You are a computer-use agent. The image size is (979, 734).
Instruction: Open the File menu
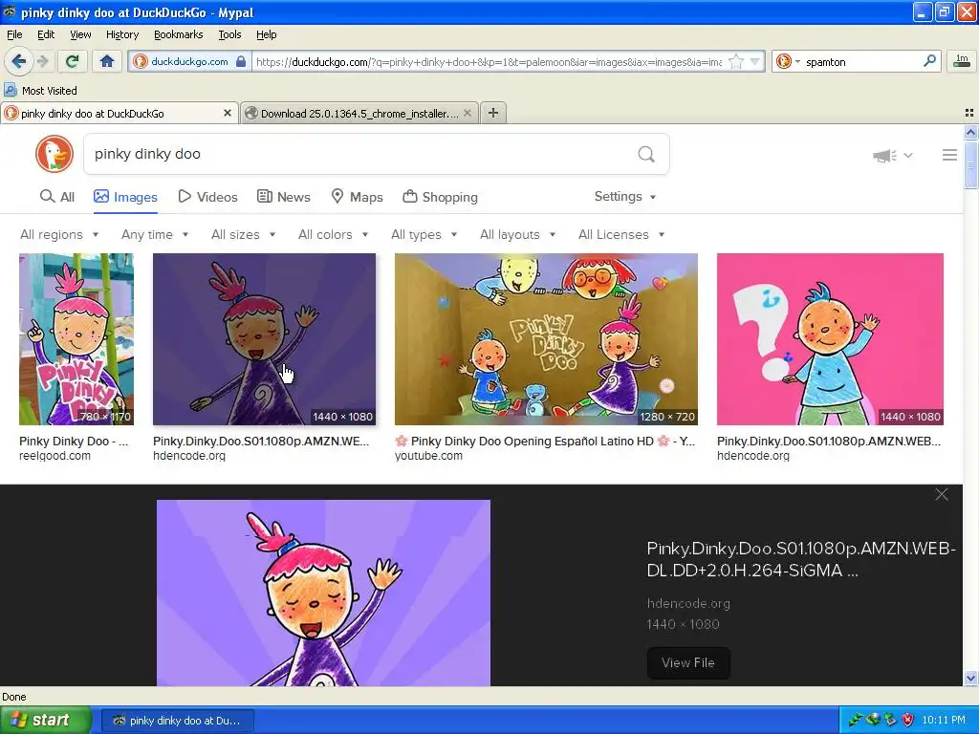point(14,34)
